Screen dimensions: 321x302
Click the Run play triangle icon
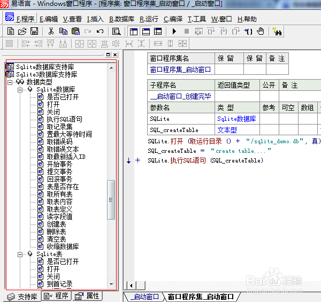[174, 32]
